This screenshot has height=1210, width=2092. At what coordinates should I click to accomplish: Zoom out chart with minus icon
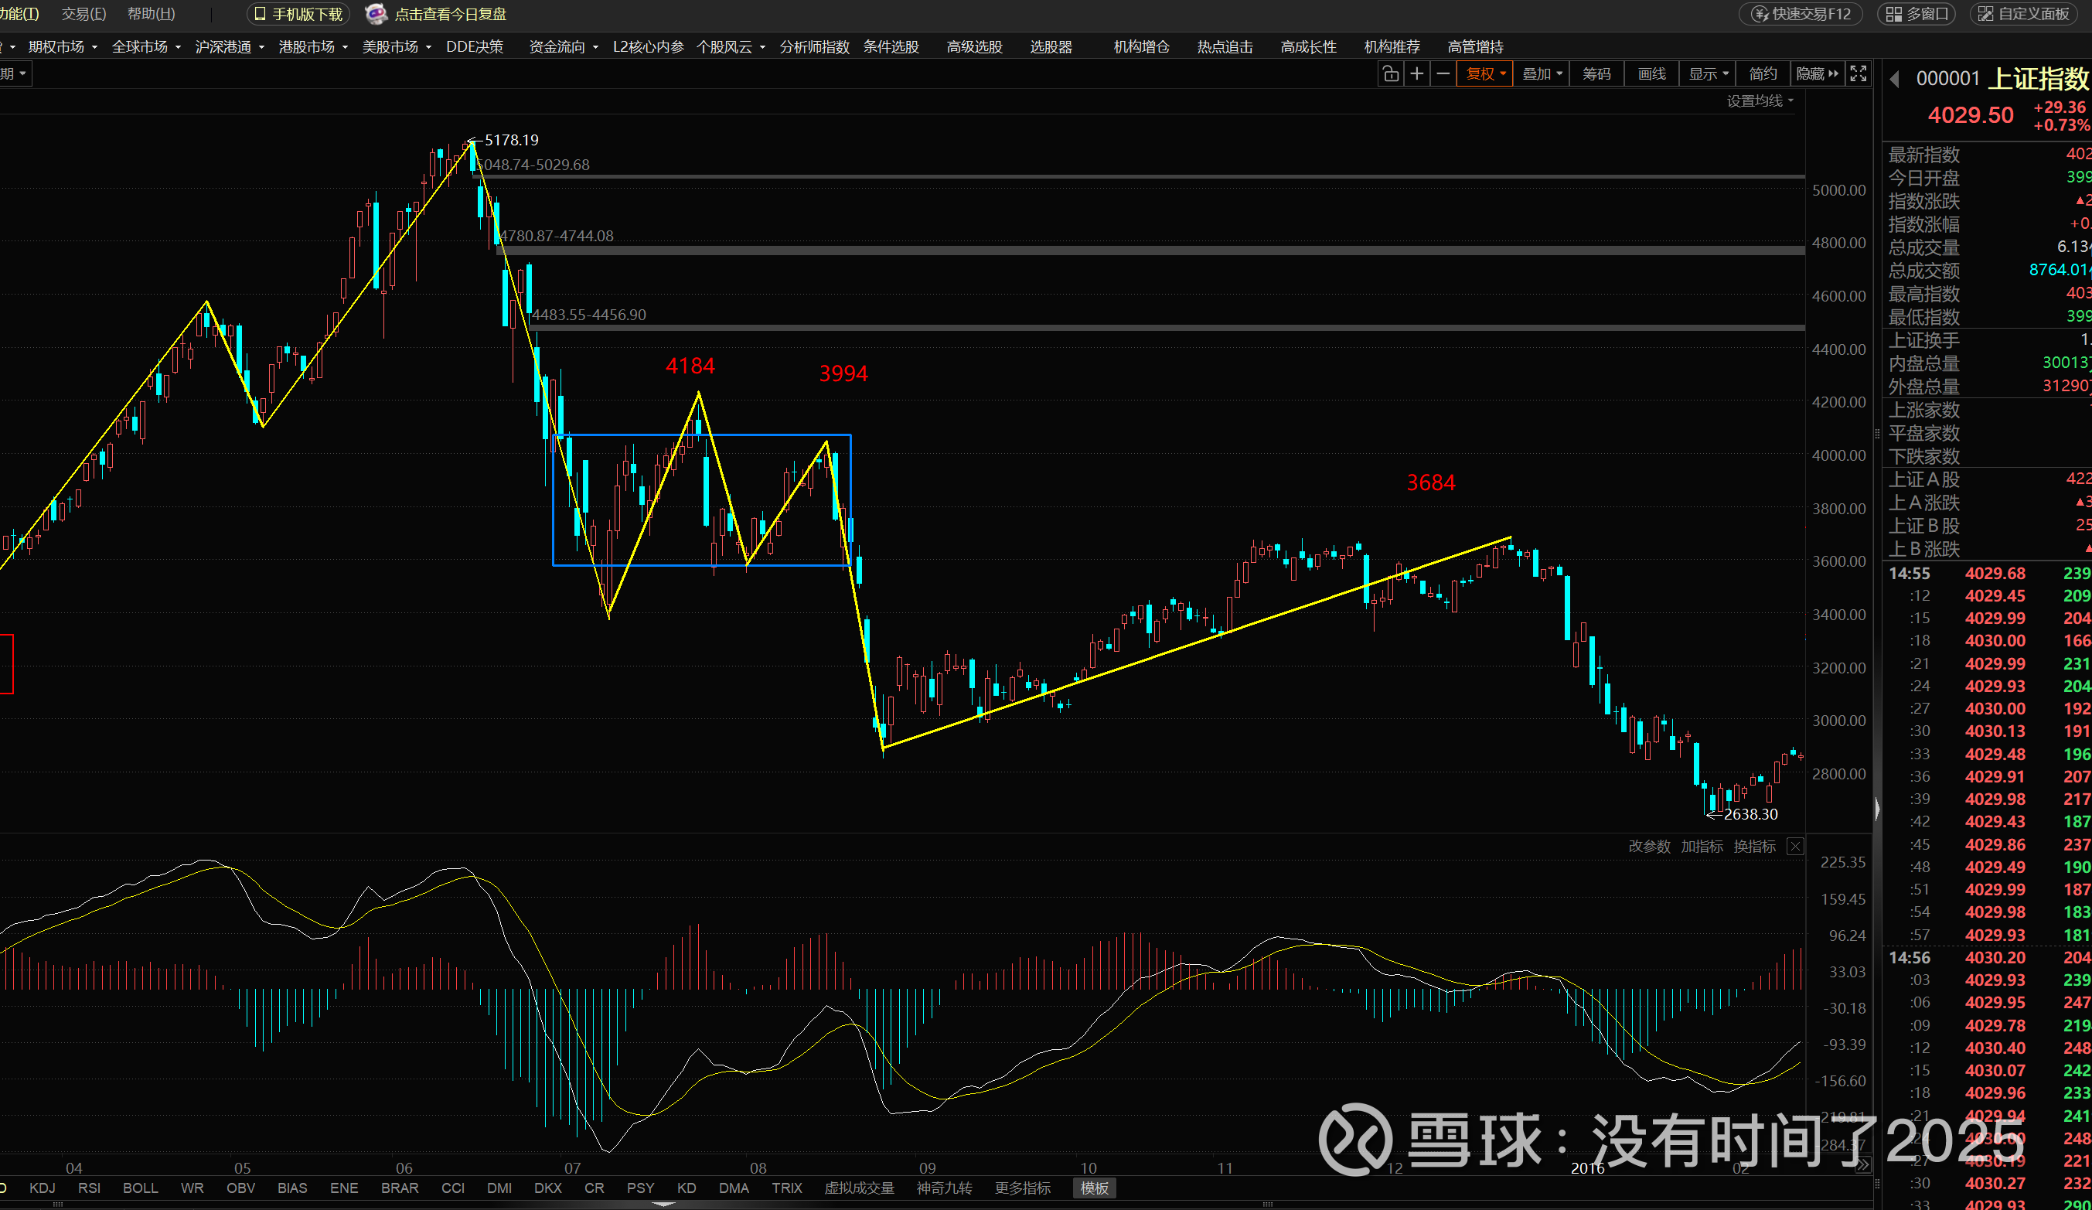(x=1443, y=74)
